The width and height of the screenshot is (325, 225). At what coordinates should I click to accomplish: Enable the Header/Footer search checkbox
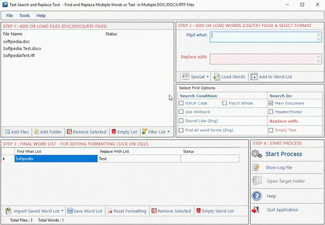click(271, 112)
